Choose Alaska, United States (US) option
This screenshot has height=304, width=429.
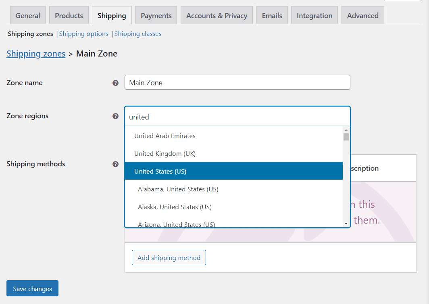pyautogui.click(x=175, y=207)
